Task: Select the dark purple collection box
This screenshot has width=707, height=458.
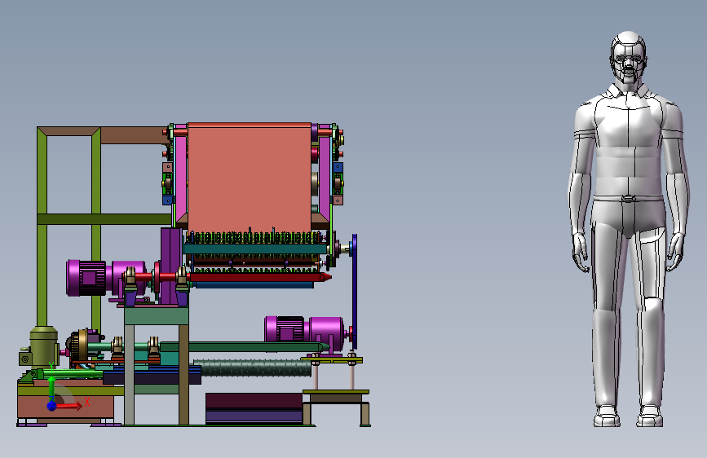Action: pyautogui.click(x=254, y=408)
